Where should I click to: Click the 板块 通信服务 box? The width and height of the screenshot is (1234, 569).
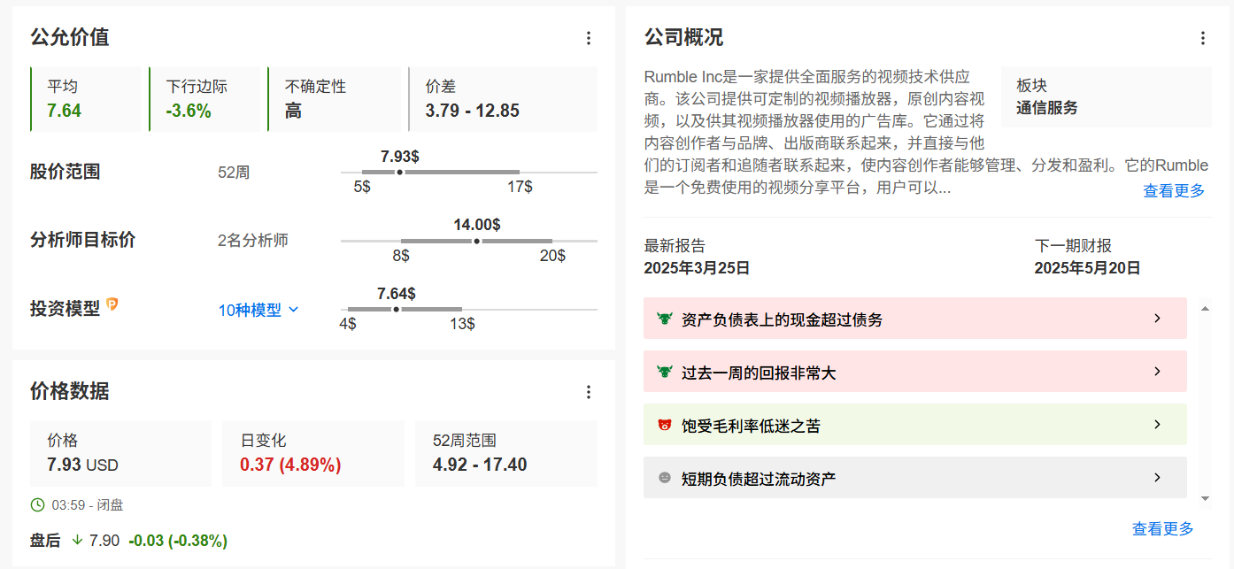pyautogui.click(x=1107, y=97)
